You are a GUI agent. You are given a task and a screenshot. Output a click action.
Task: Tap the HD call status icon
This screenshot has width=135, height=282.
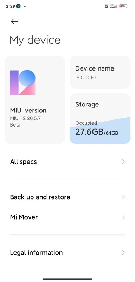pyautogui.click(x=107, y=6)
